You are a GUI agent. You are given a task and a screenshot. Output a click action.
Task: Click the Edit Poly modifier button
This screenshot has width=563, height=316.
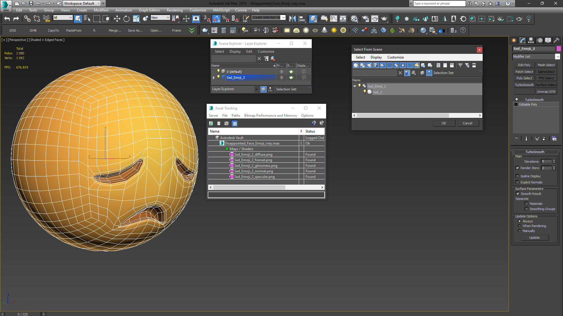[524, 65]
